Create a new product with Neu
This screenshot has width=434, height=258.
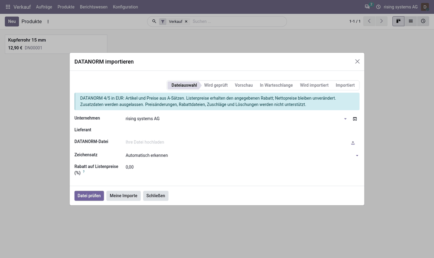[12, 21]
